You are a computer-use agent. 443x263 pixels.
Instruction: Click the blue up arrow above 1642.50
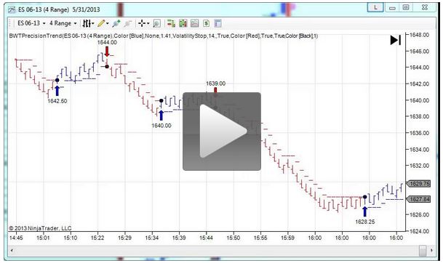click(x=57, y=91)
